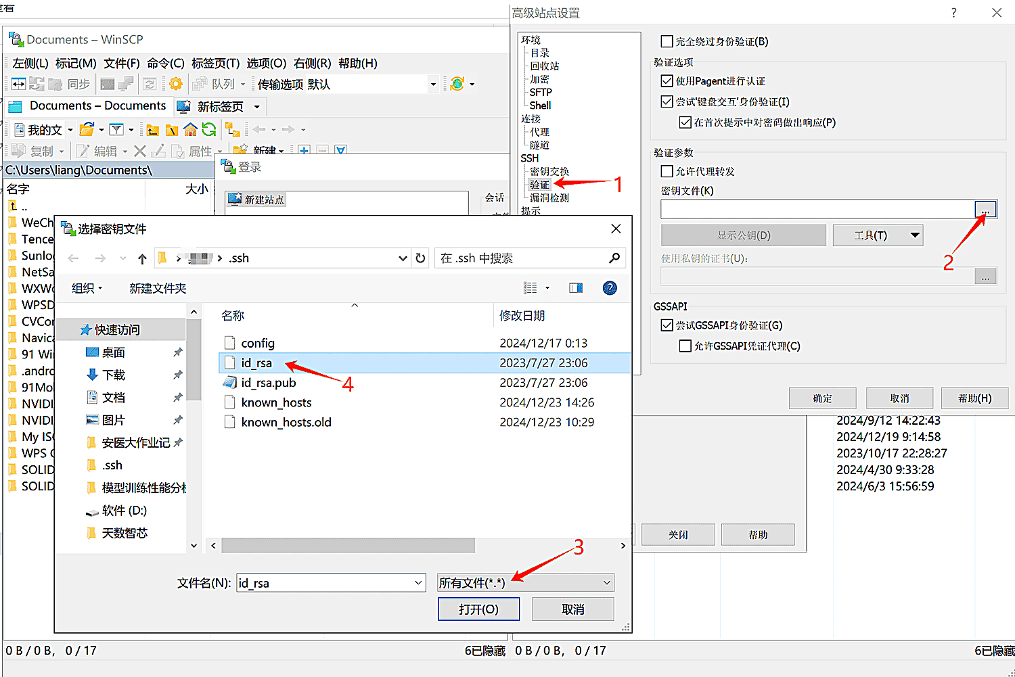Click the compare directories icon in WinSCP toolbar
The height and width of the screenshot is (677, 1015).
[18, 84]
